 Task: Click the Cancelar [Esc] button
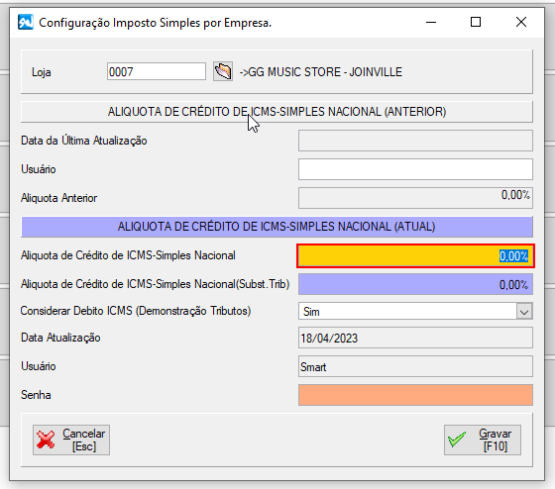pos(71,440)
